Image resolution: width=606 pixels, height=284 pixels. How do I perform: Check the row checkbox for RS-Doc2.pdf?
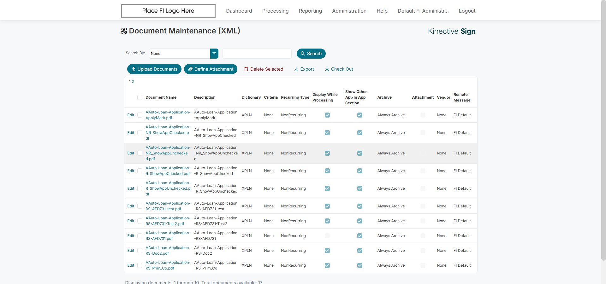click(140, 251)
